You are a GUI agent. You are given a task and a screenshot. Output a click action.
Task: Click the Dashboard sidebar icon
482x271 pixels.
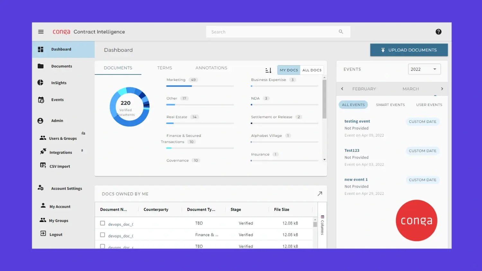coord(40,49)
